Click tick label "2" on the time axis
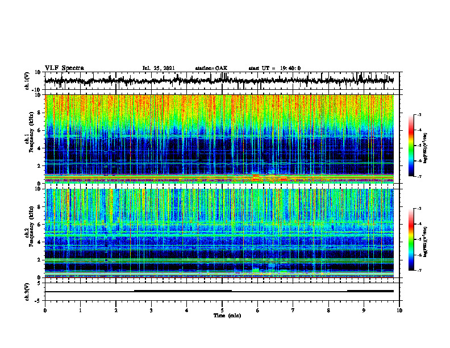The image size is (450, 348). point(116,310)
